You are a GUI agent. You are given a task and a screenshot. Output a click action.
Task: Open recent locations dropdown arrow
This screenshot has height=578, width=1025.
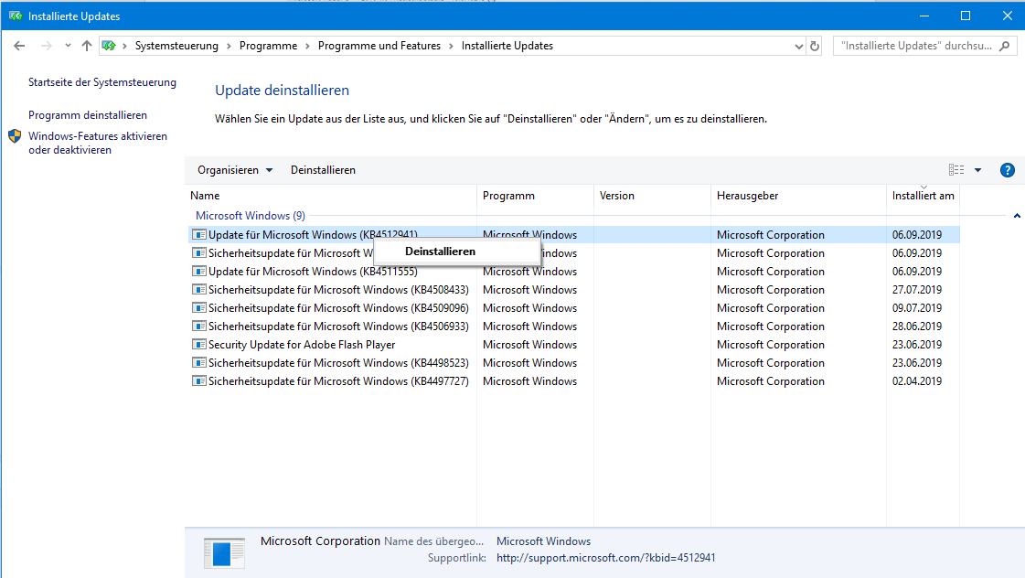click(x=68, y=46)
